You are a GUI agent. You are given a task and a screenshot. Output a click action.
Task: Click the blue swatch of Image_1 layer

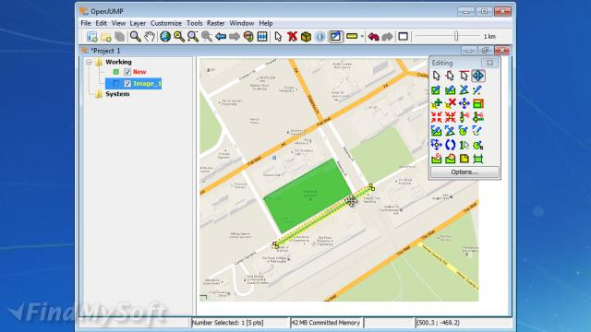(116, 83)
